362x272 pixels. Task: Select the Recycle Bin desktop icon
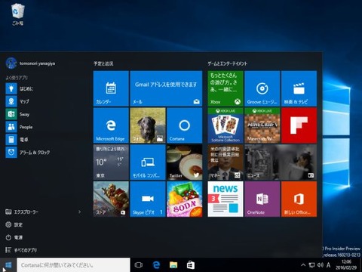click(x=17, y=14)
